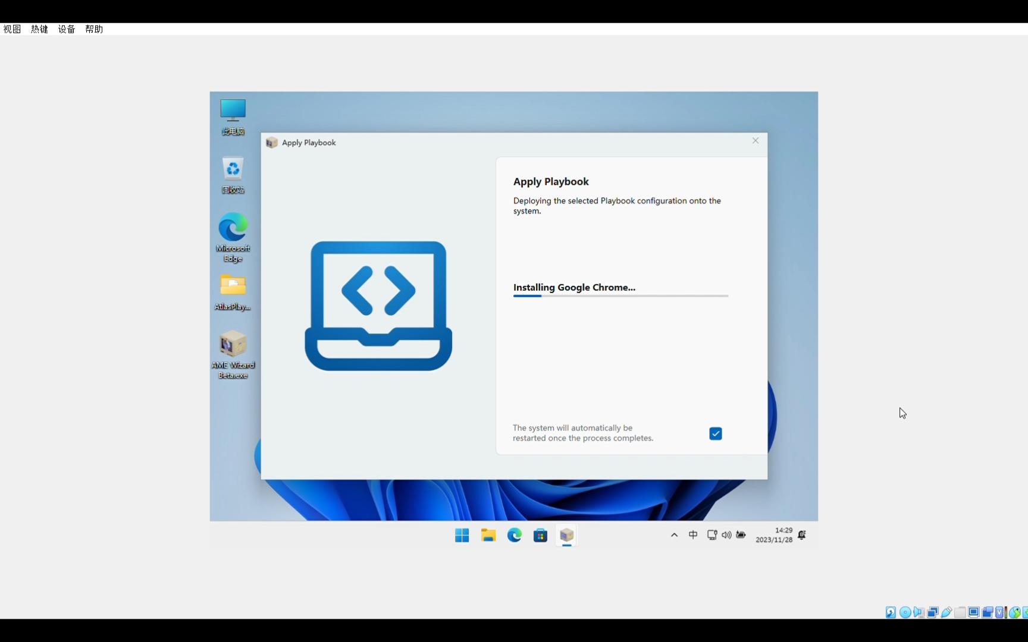Click the VM CPU virtualization V icon
The image size is (1028, 642).
[x=999, y=612]
